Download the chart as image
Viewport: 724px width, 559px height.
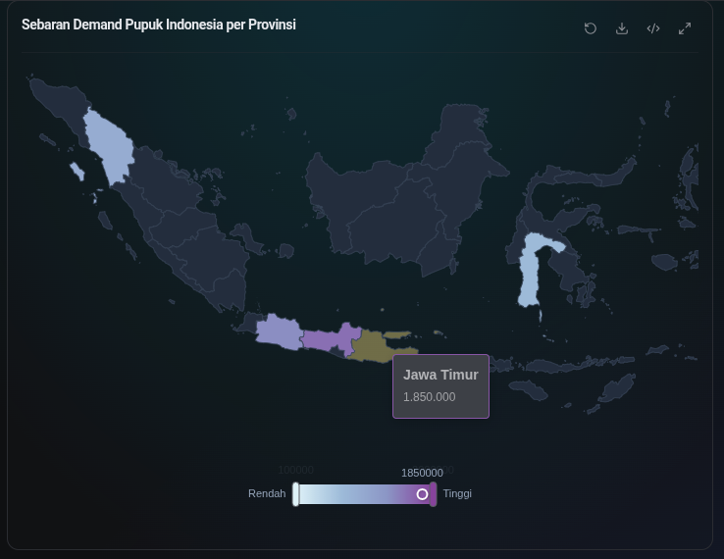[x=622, y=28]
